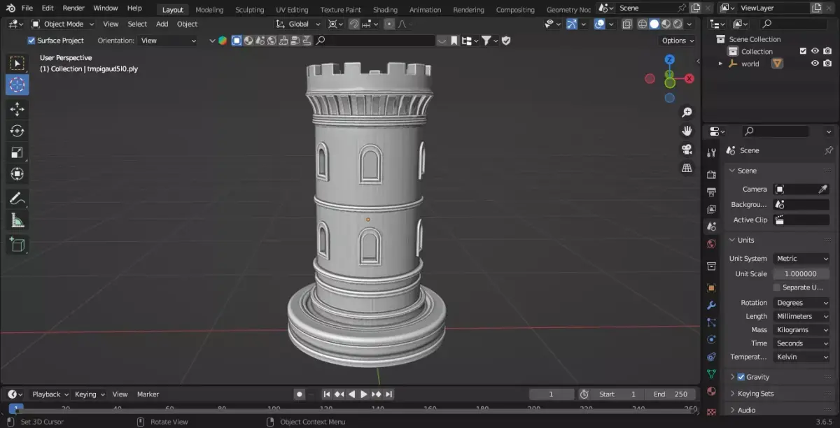The image size is (840, 428).
Task: Click the Camera eyedropper icon
Action: click(x=823, y=189)
